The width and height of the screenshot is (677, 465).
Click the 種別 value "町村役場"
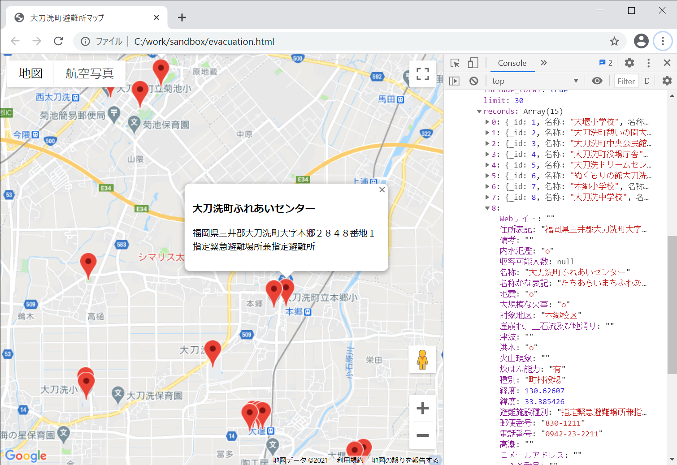click(x=545, y=380)
